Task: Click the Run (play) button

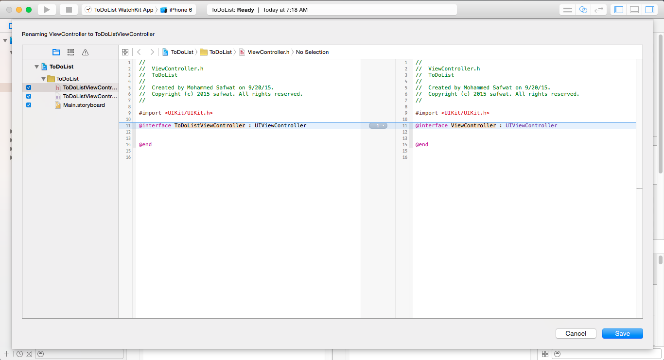Action: [x=47, y=10]
